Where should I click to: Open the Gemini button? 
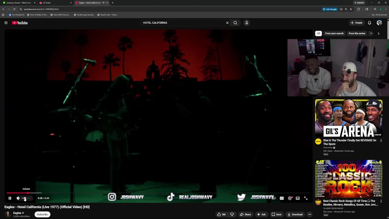coord(359,3)
